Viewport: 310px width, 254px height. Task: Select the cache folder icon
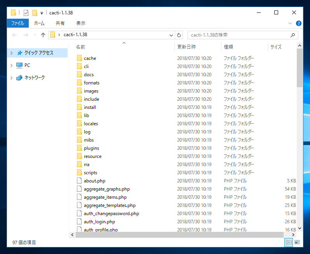coord(79,58)
